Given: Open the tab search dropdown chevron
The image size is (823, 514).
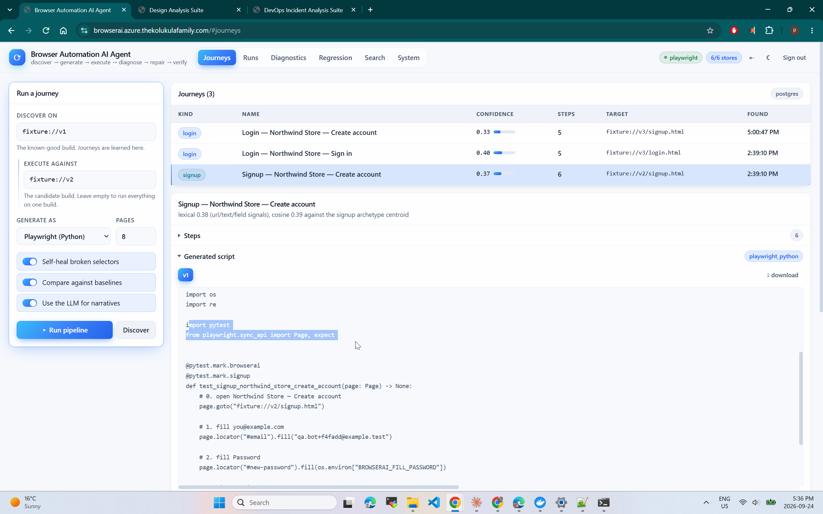Looking at the screenshot, I should tap(10, 10).
